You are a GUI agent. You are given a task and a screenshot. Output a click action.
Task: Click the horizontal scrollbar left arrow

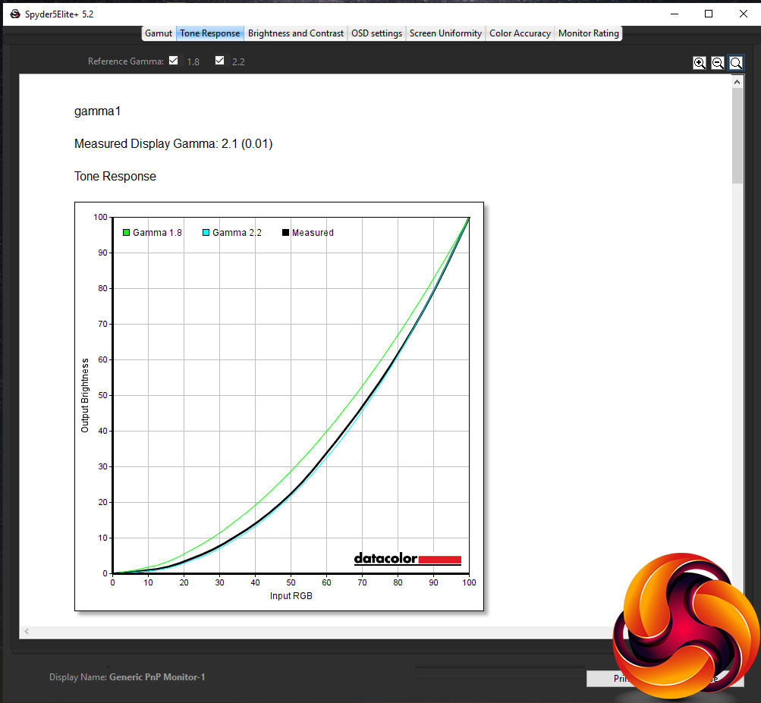click(x=27, y=631)
